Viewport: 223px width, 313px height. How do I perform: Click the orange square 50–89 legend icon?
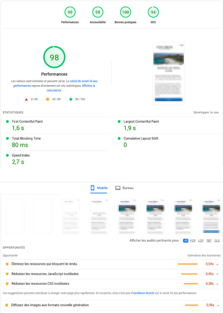pyautogui.click(x=48, y=99)
